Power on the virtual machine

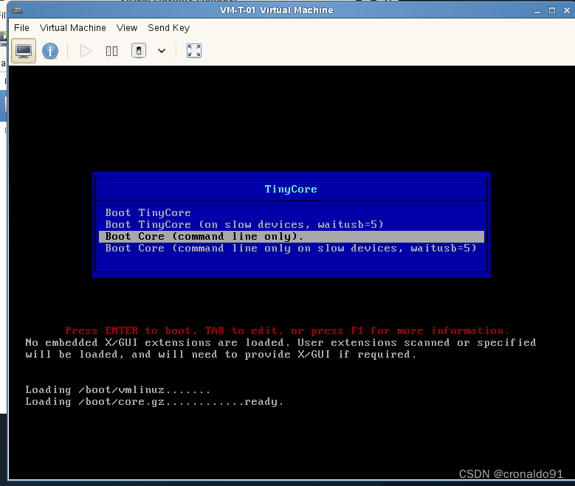click(86, 51)
